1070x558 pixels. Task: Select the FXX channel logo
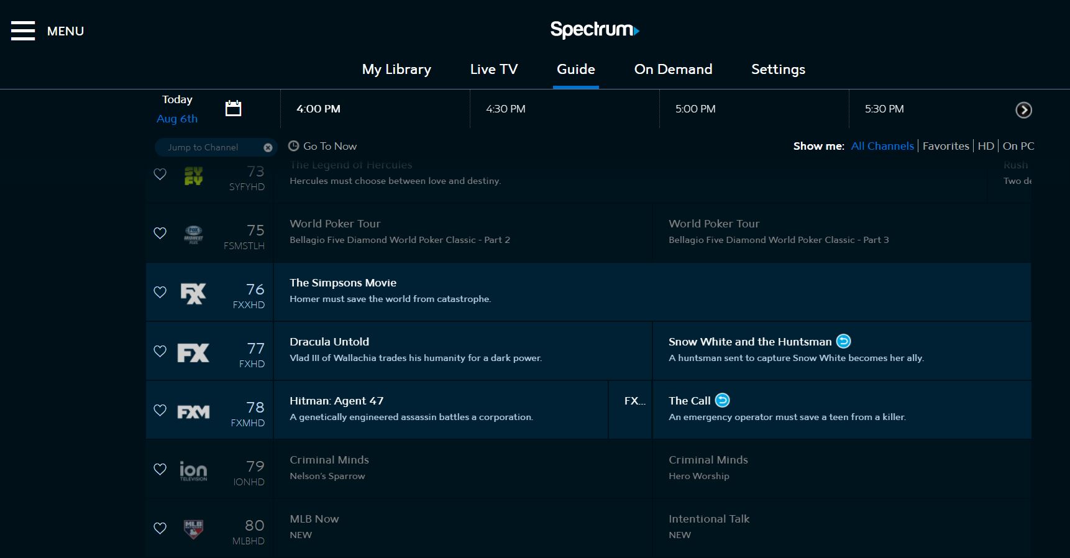[x=193, y=293]
